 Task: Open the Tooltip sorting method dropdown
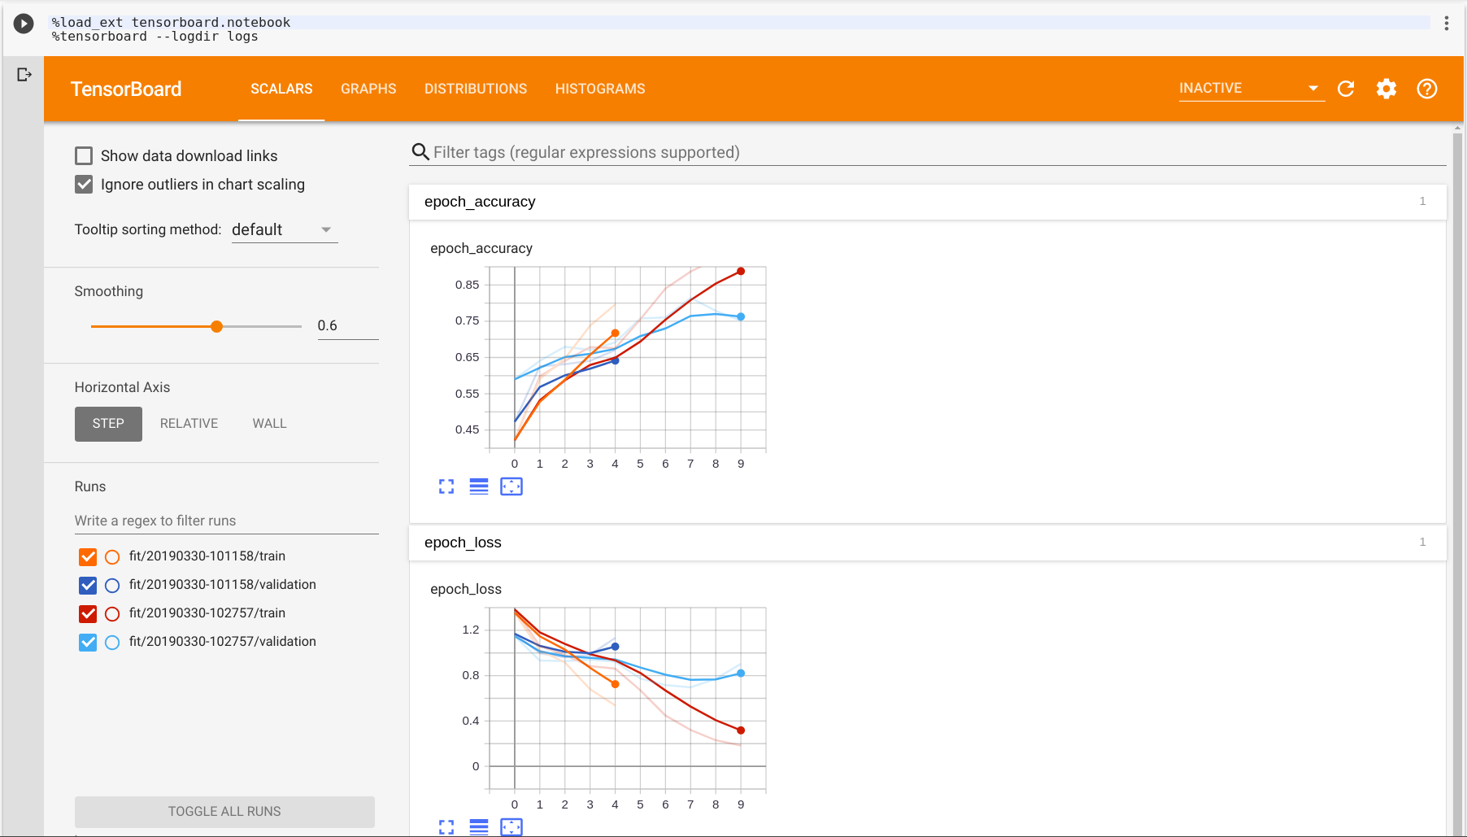[x=284, y=229]
